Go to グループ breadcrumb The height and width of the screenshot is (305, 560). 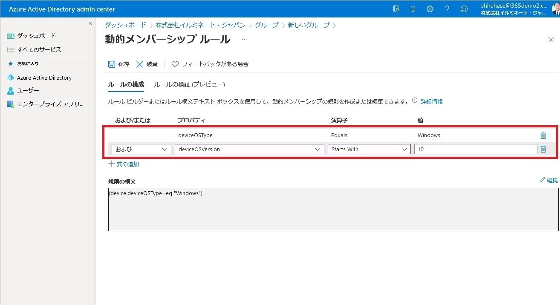267,25
